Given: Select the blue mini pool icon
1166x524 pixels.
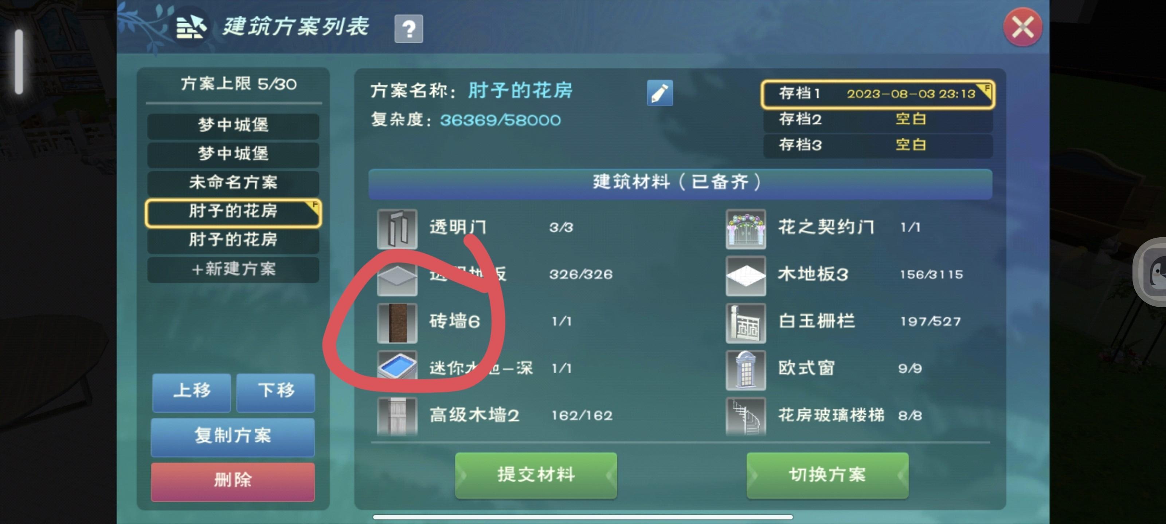Looking at the screenshot, I should pos(396,366).
